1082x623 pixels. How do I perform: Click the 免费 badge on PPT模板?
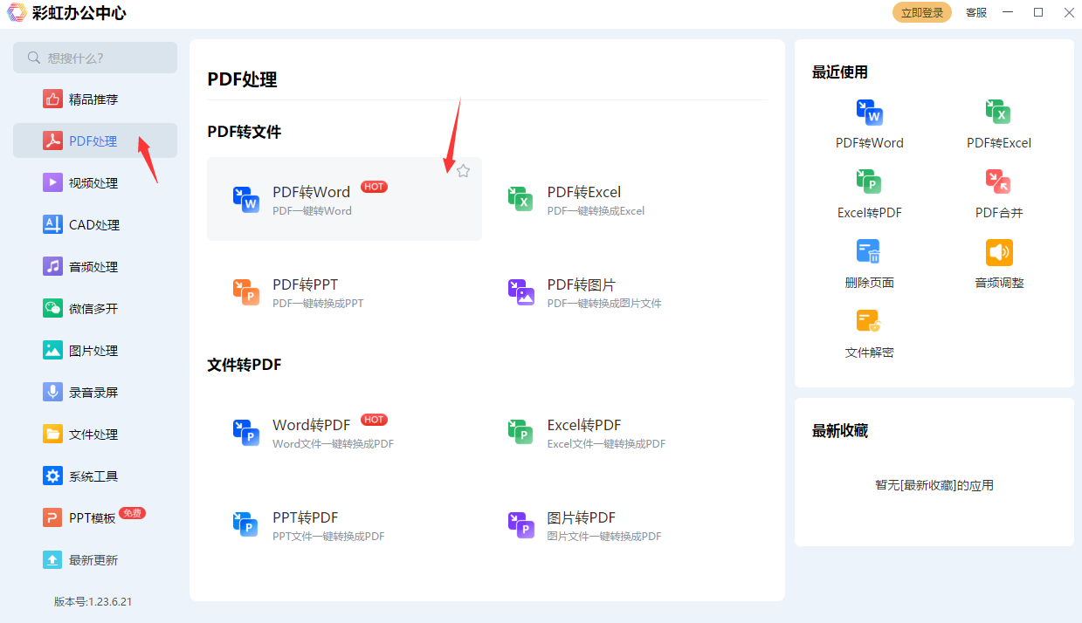(132, 513)
